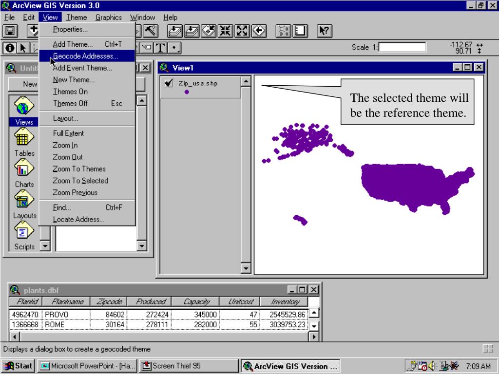The image size is (499, 374).
Task: Click the Zoom to Selected icon
Action: coord(209,31)
